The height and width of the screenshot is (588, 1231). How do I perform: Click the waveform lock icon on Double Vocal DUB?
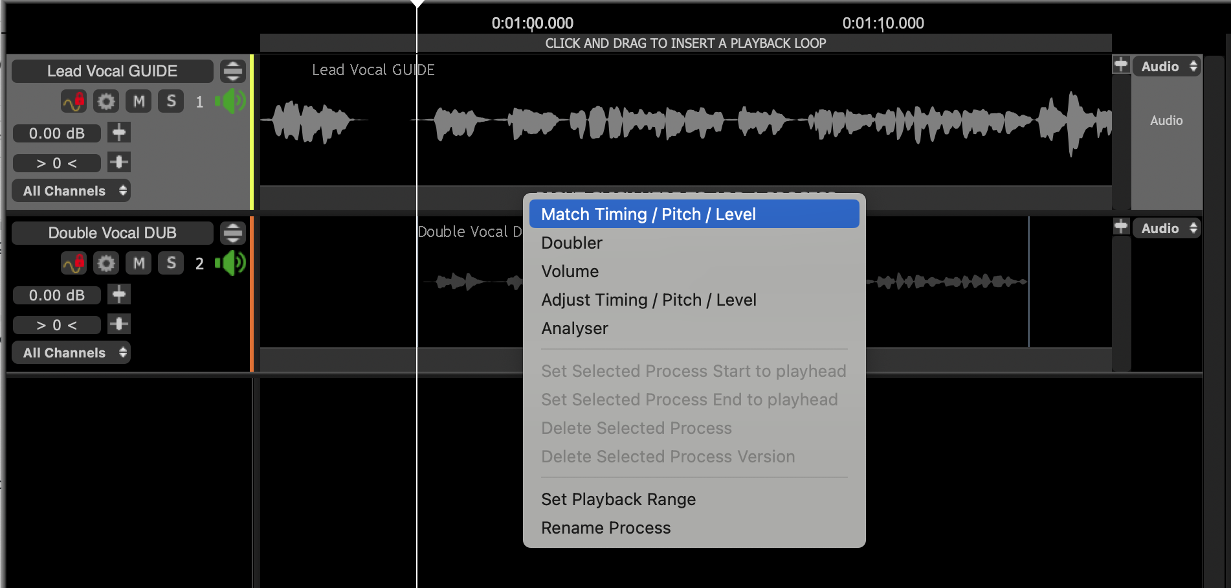(74, 264)
